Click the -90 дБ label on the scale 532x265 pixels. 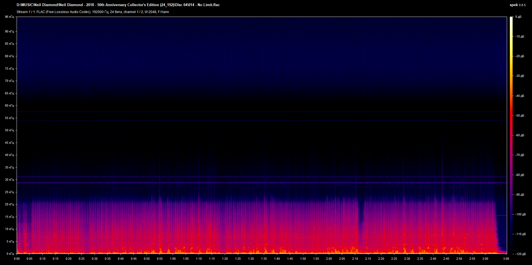pos(520,195)
